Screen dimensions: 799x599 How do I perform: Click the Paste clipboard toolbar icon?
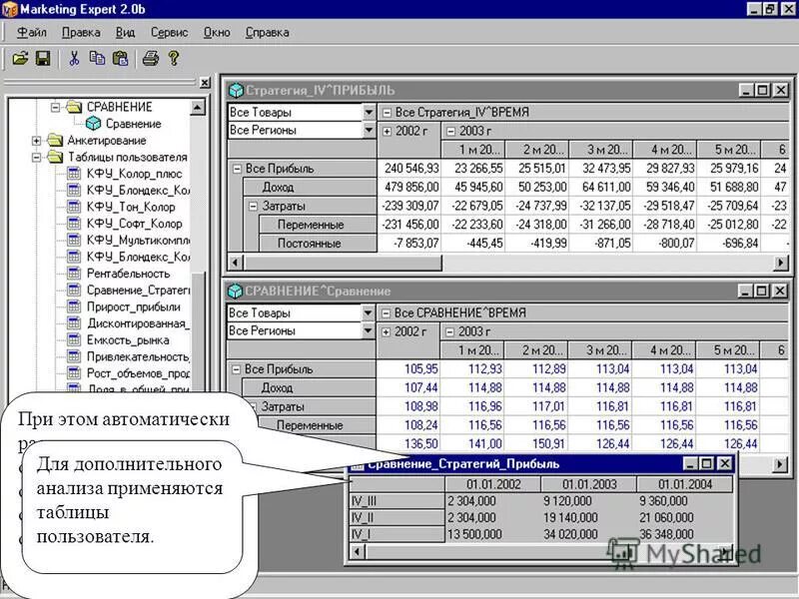tap(120, 59)
